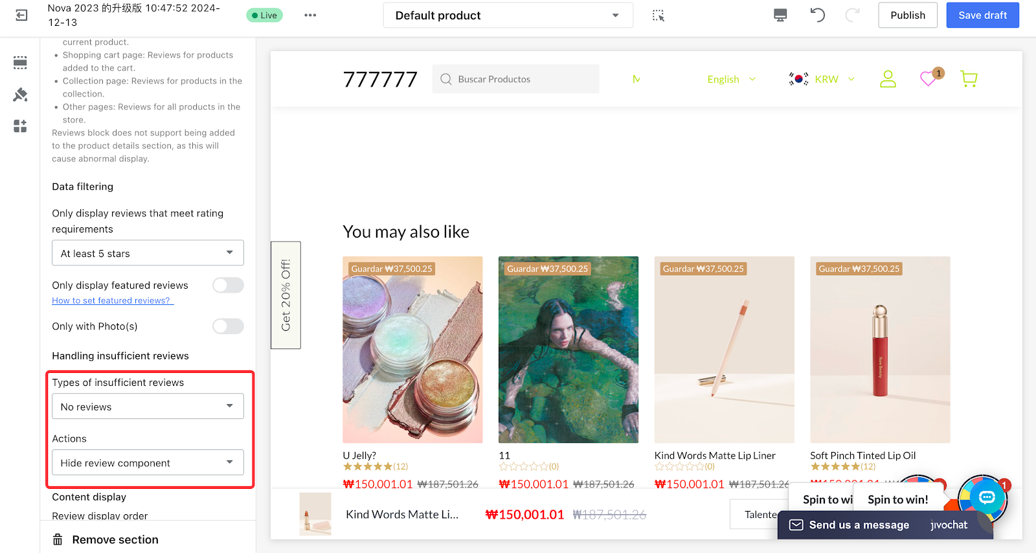Open the No reviews type dropdown
The width and height of the screenshot is (1036, 553).
(148, 407)
